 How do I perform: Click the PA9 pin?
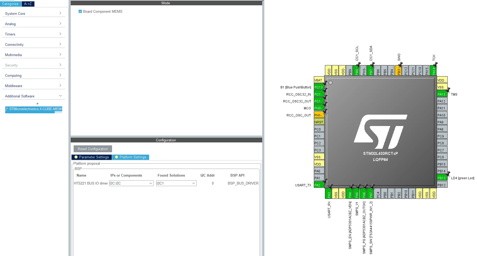pyautogui.click(x=442, y=122)
